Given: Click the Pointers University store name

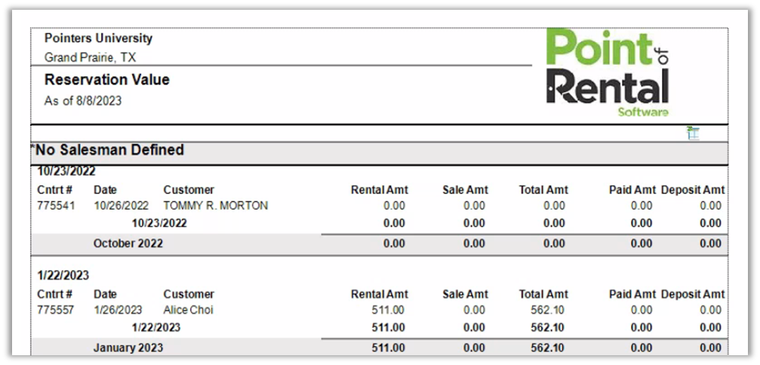Looking at the screenshot, I should click(98, 38).
